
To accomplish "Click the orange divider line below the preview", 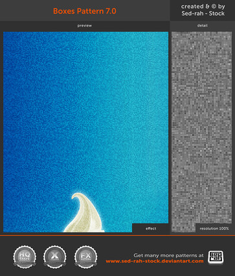I will click(117, 235).
